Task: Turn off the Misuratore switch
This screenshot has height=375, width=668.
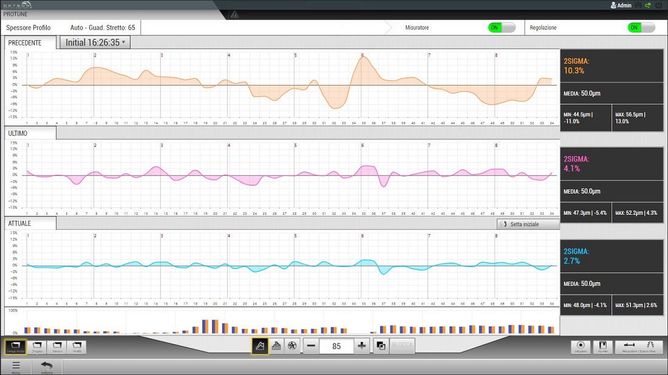Action: (502, 28)
